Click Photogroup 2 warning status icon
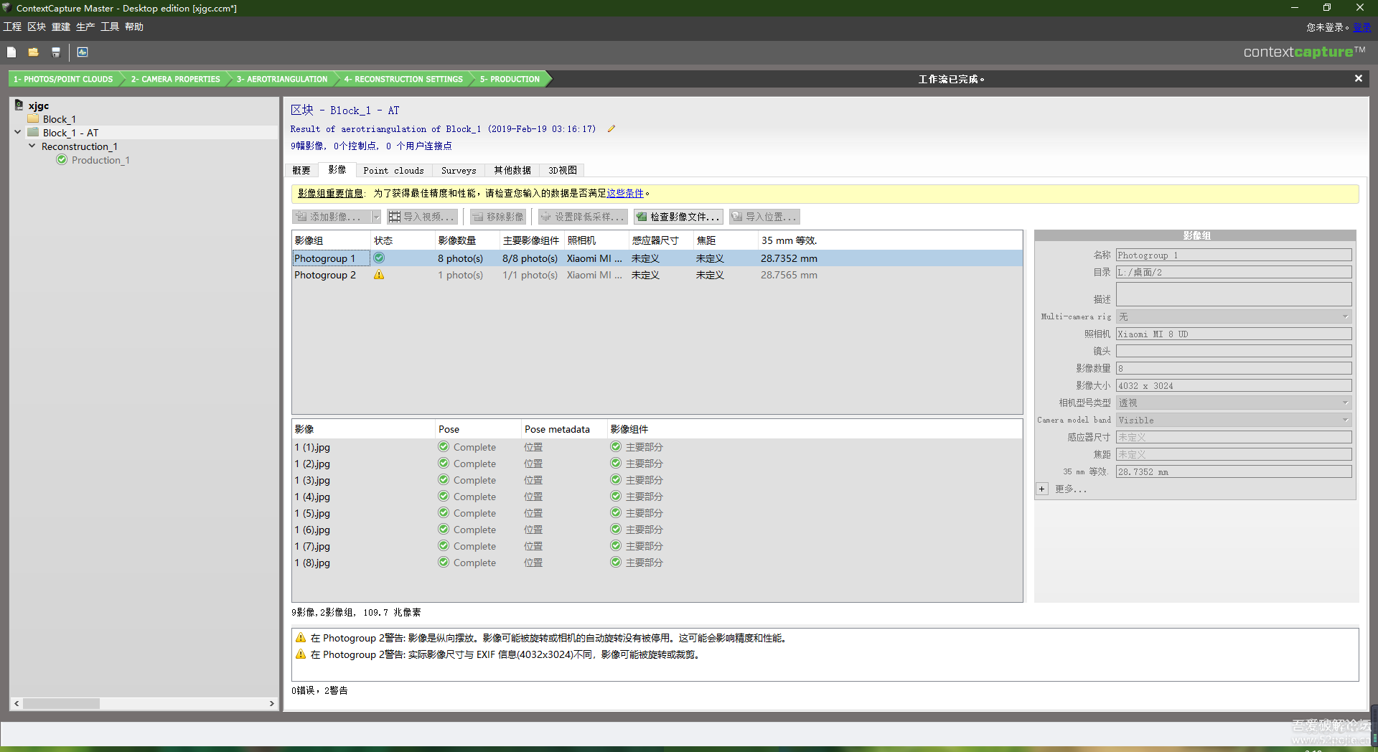The width and height of the screenshot is (1378, 752). point(379,275)
